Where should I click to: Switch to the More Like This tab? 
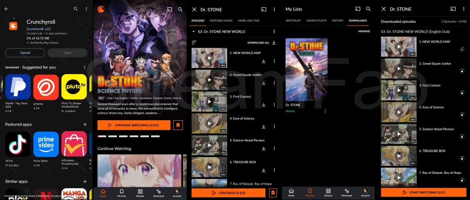pyautogui.click(x=249, y=21)
